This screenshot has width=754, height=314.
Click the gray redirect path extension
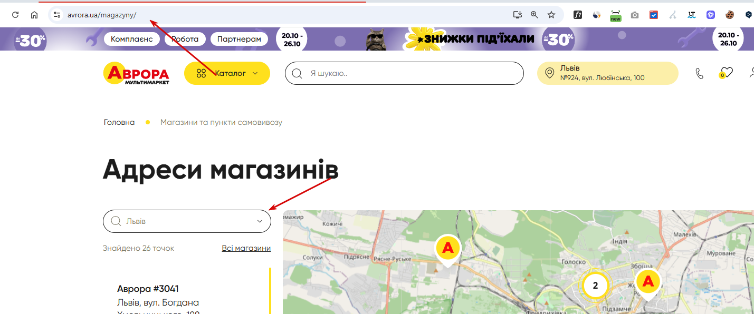click(x=673, y=15)
